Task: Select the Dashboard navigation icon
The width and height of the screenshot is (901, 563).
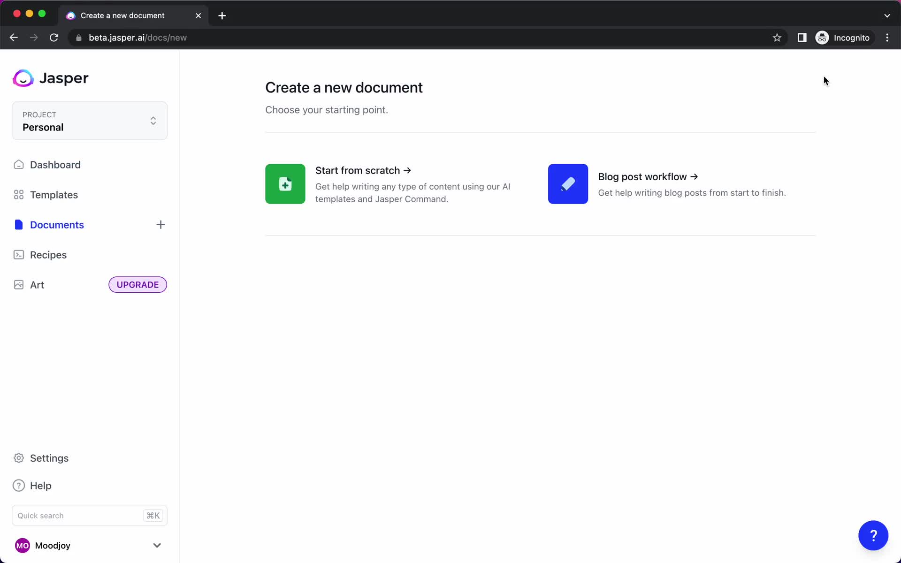Action: tap(18, 164)
